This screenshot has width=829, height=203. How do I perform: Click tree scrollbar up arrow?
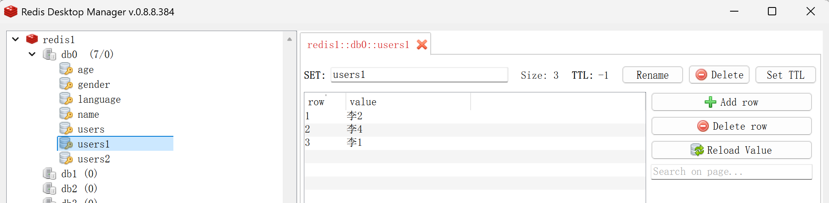pyautogui.click(x=289, y=39)
